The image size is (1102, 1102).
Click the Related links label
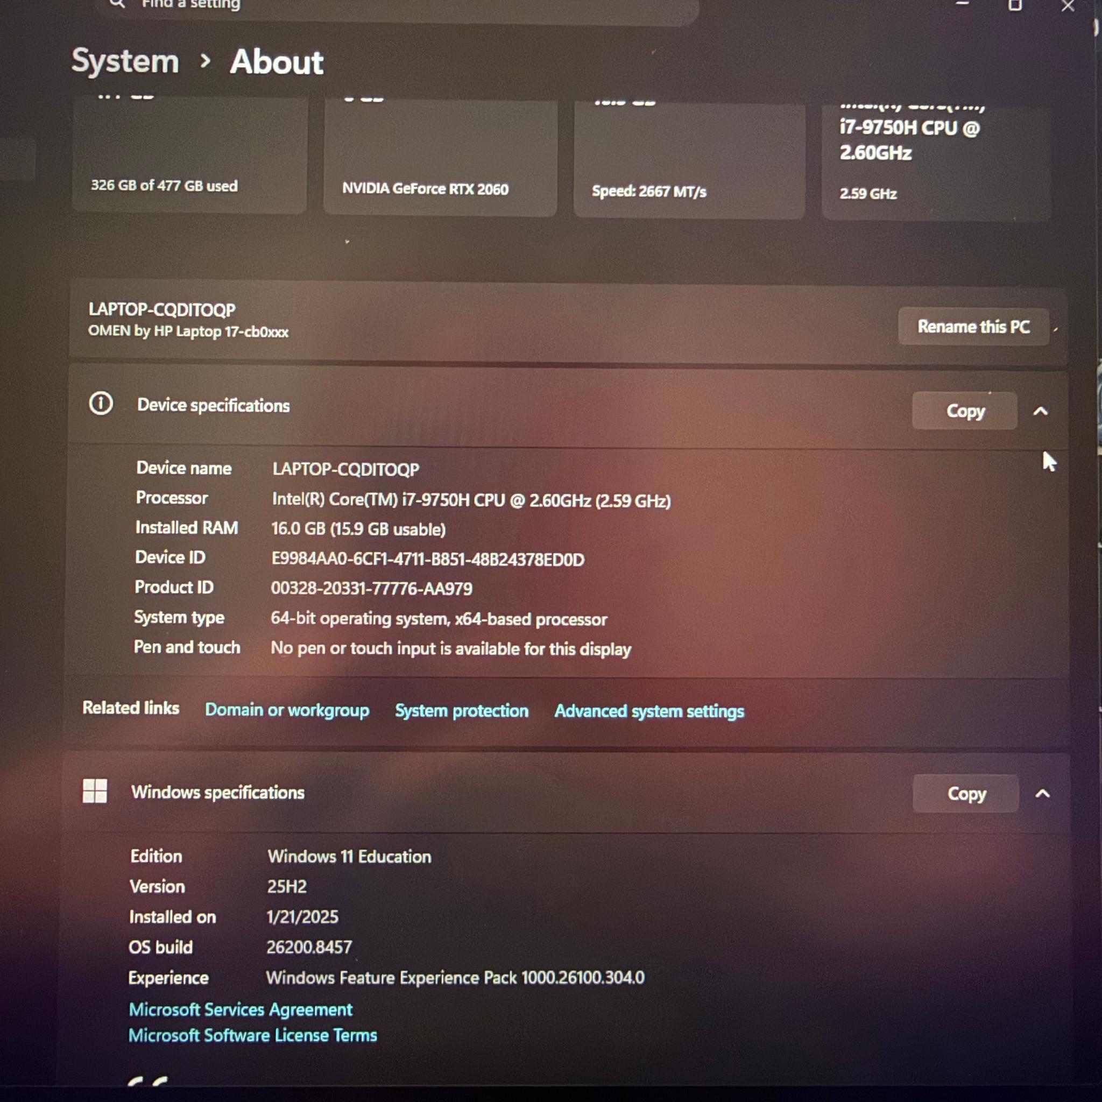[x=131, y=708]
